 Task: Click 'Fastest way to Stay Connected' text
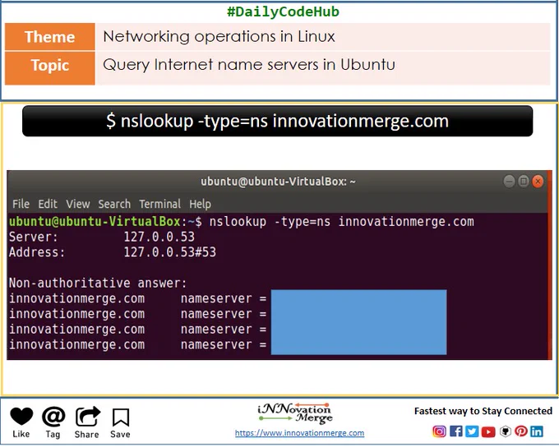[483, 411]
